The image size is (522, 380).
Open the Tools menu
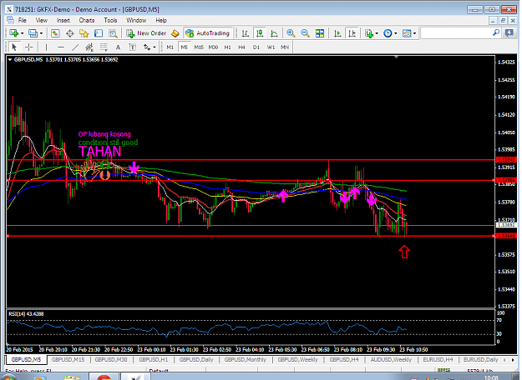tap(110, 20)
